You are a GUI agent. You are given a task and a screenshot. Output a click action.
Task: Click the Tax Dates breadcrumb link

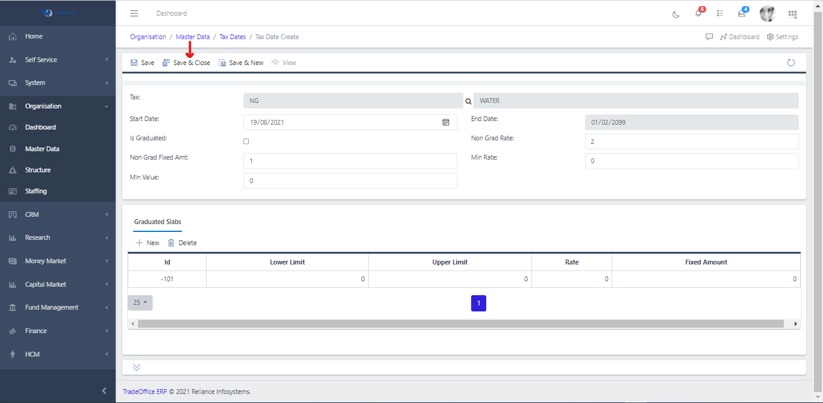[233, 37]
